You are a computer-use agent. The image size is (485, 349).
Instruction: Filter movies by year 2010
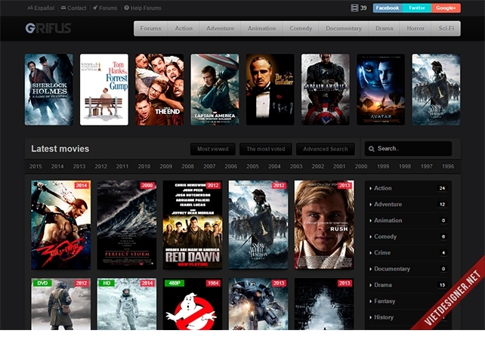coord(144,166)
